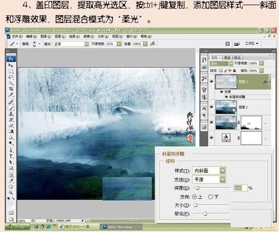Open the 不透明度 31% slider arrow
Image resolution: width=279 pixels, height=232 pixels.
(119, 44)
